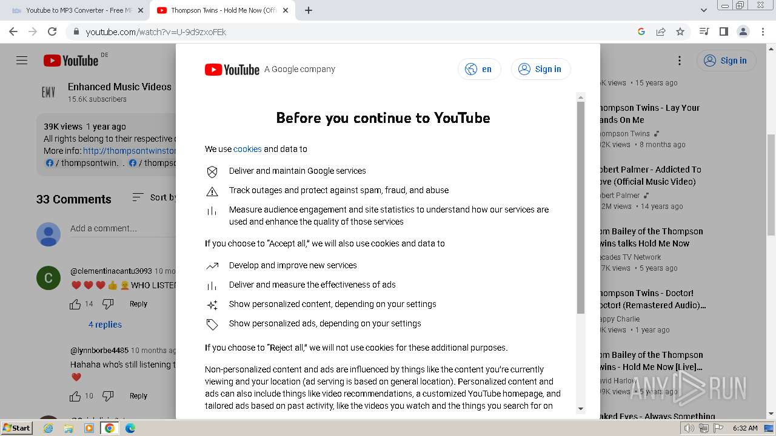776x436 pixels.
Task: Go back in browser history
Action: [x=13, y=31]
